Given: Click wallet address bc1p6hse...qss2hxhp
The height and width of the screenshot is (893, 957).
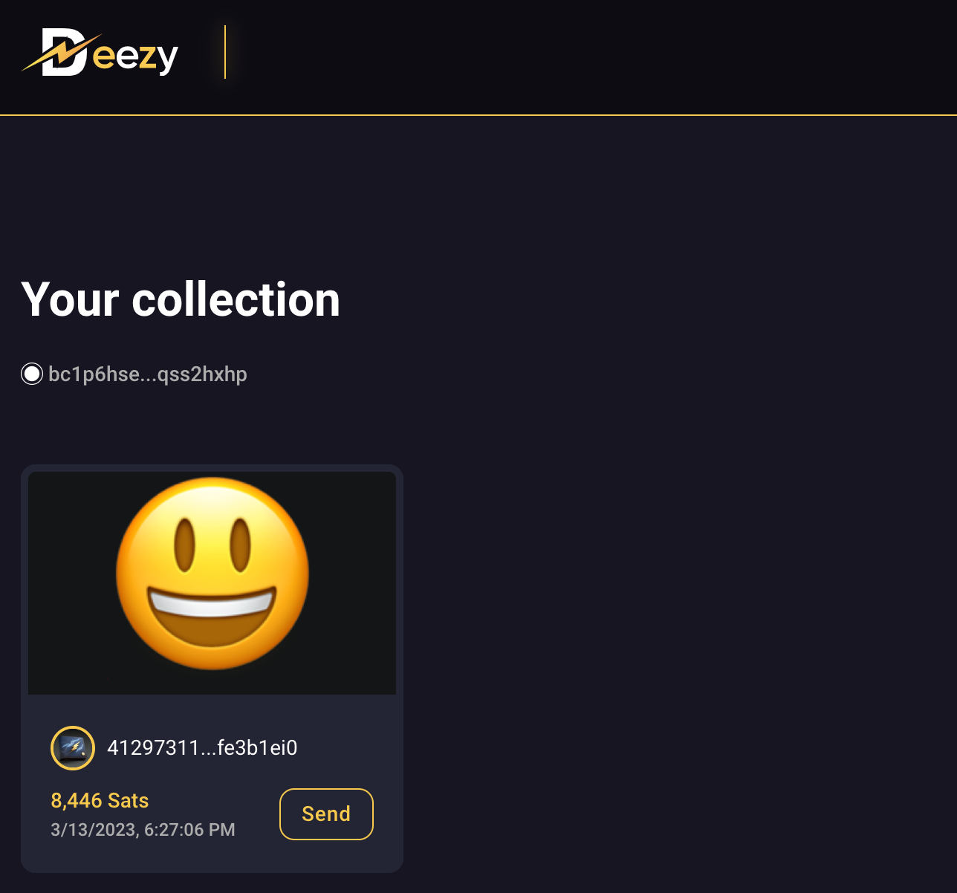Looking at the screenshot, I should pyautogui.click(x=147, y=374).
